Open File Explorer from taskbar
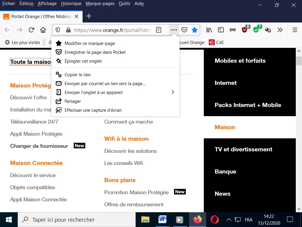Image resolution: width=302 pixels, height=227 pixels. [145, 220]
